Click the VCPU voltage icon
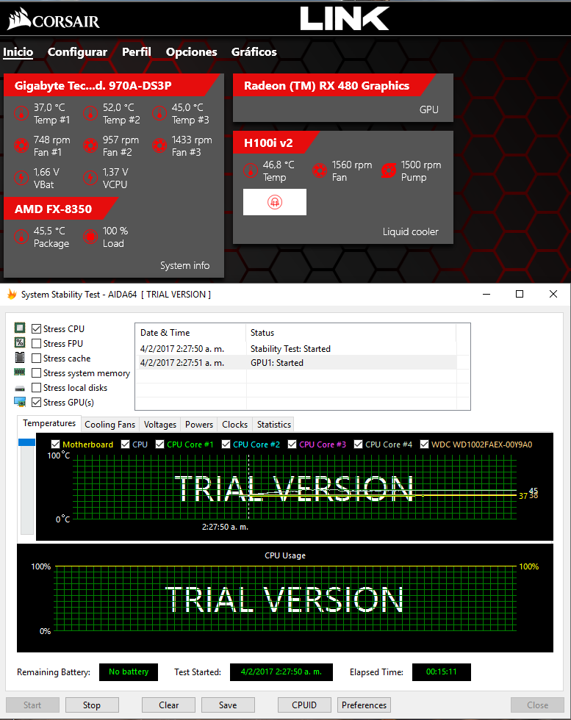Viewport: 571px width, 720px height. (91, 178)
